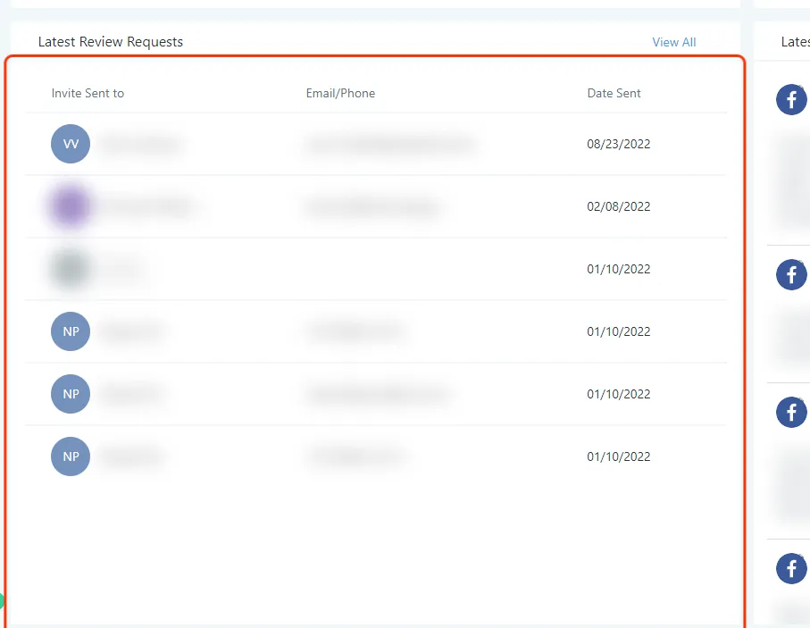Viewport: 810px width, 628px height.
Task: Open the View All review requests link
Action: coord(673,42)
